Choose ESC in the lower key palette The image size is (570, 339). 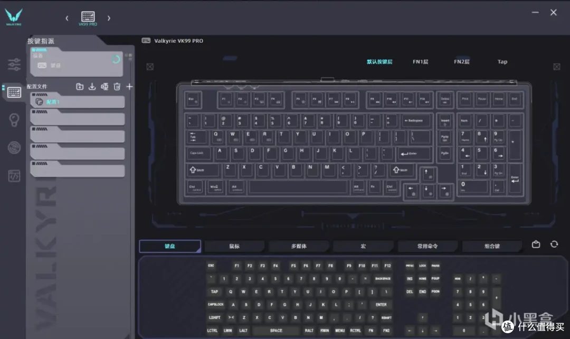click(211, 266)
